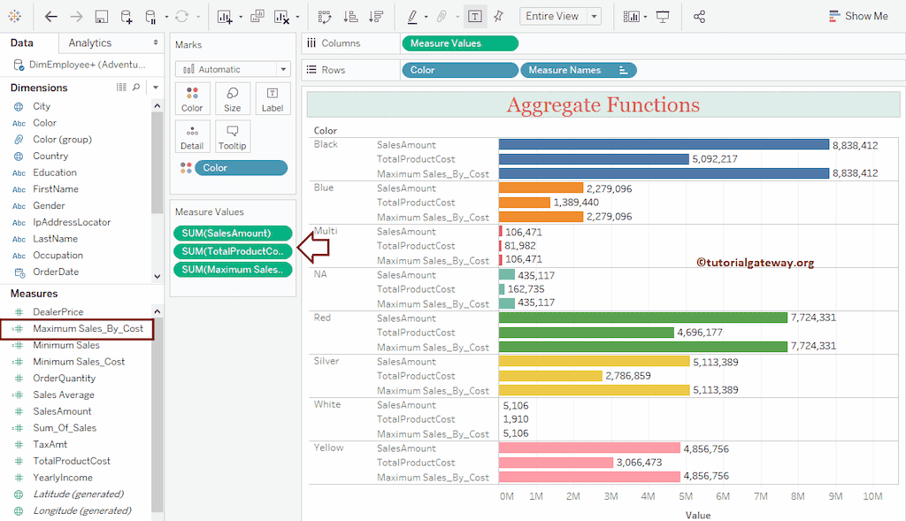906x521 pixels.
Task: Select the Show Mark Labels icon
Action: coord(474,17)
